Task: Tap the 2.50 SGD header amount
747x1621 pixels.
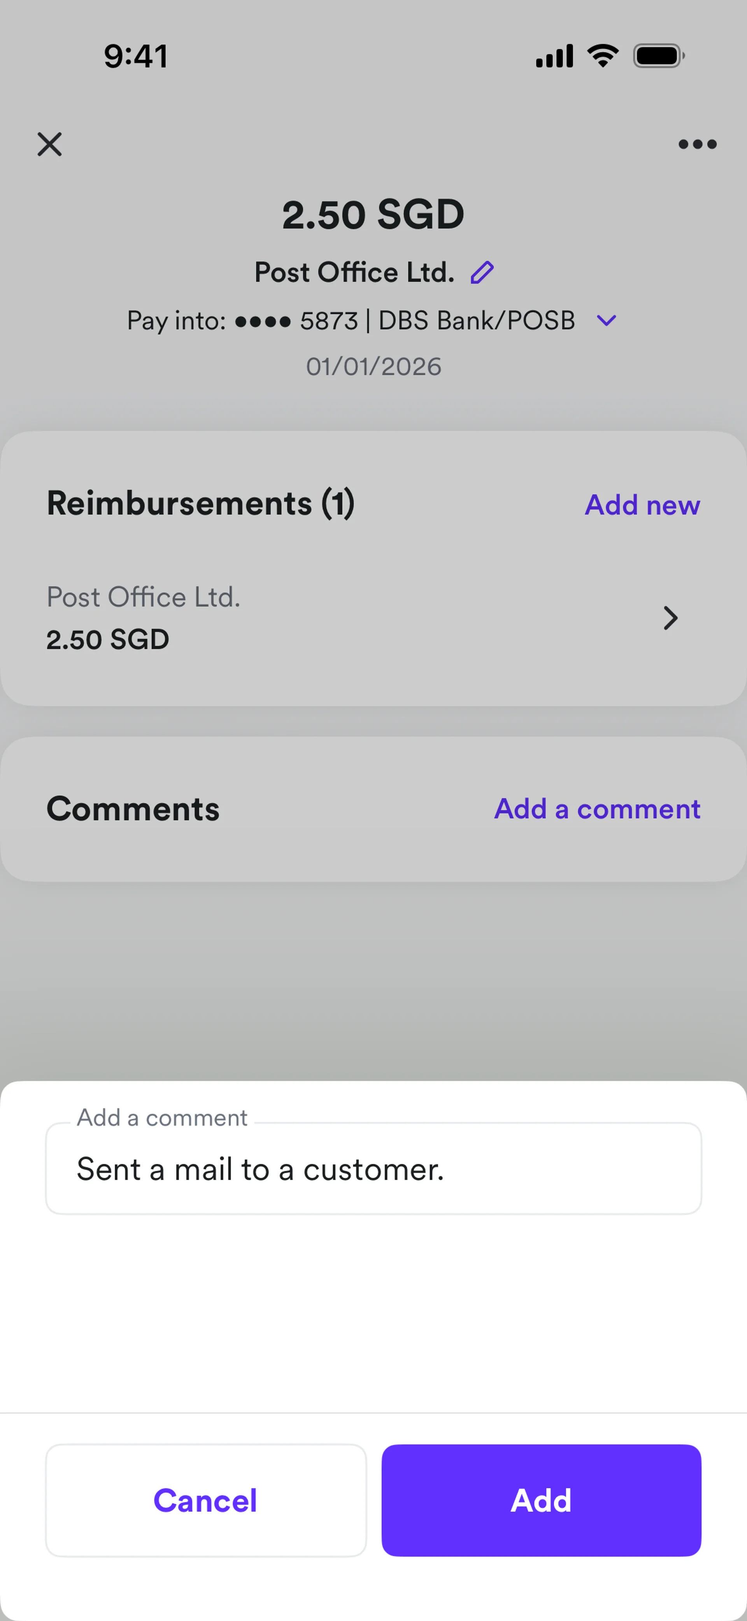Action: click(373, 215)
